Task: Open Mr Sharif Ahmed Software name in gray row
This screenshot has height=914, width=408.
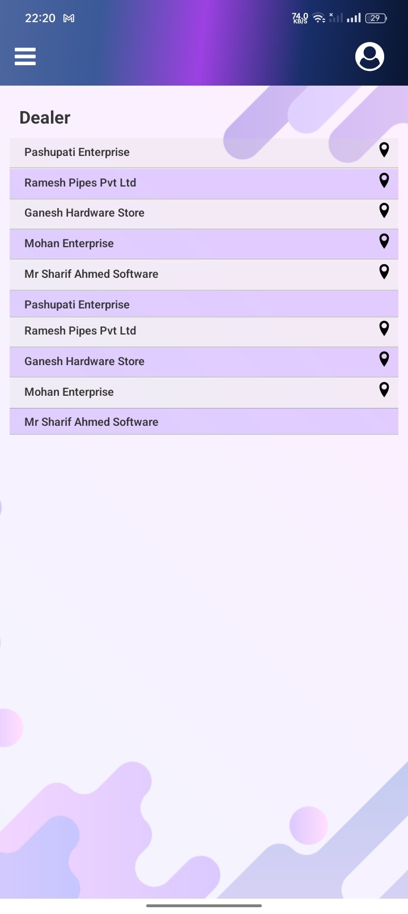Action: pos(91,274)
